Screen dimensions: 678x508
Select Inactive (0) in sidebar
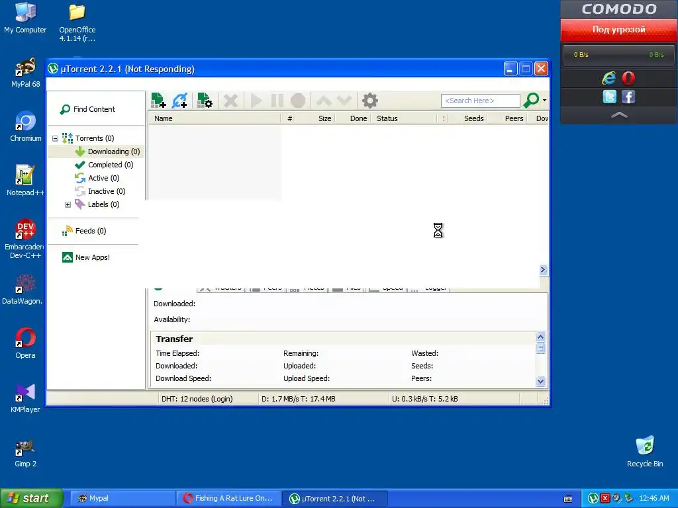coord(101,191)
